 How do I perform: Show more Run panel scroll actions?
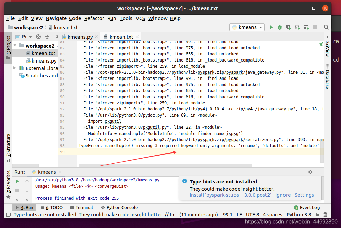coord(27,200)
